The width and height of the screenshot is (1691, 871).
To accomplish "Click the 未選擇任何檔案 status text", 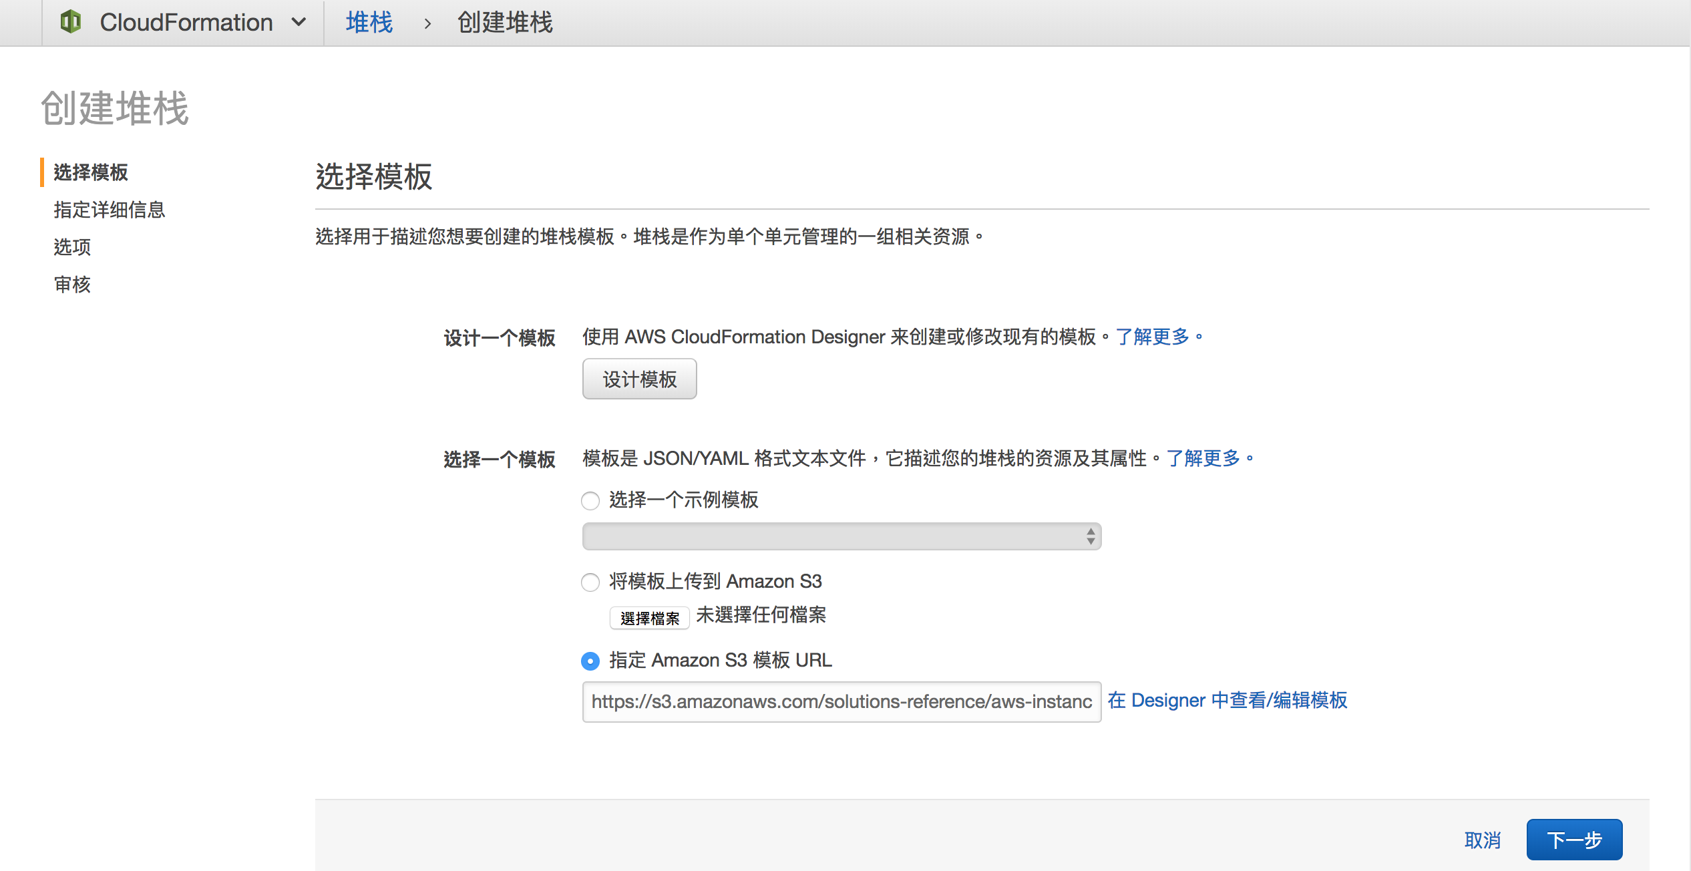I will 761,615.
